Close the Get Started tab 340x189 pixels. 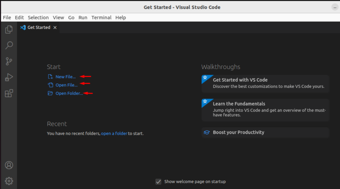pyautogui.click(x=55, y=27)
